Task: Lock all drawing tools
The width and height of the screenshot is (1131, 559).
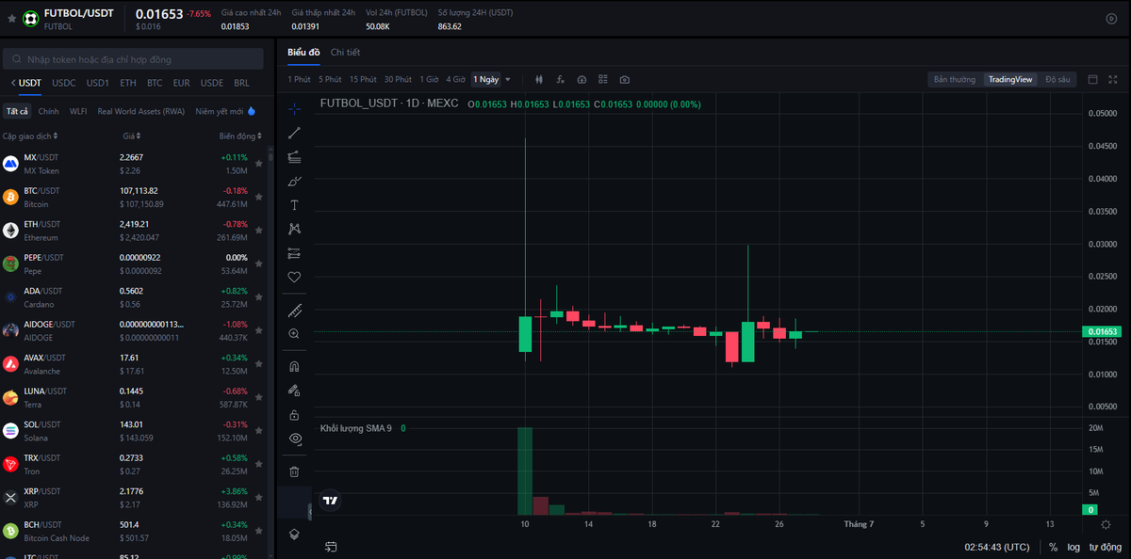Action: [x=294, y=415]
